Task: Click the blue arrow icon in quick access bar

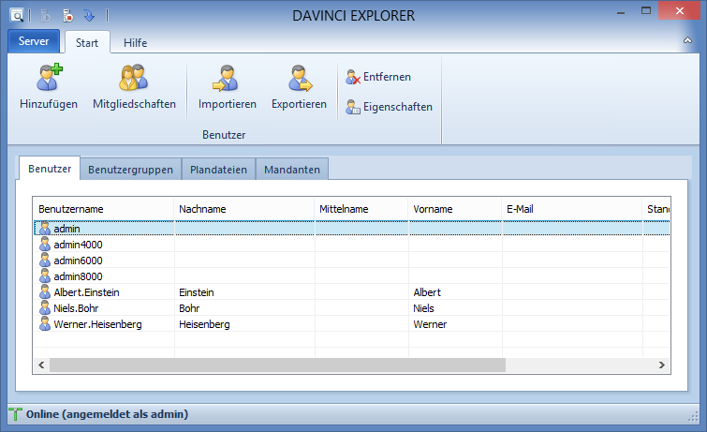Action: (x=89, y=15)
